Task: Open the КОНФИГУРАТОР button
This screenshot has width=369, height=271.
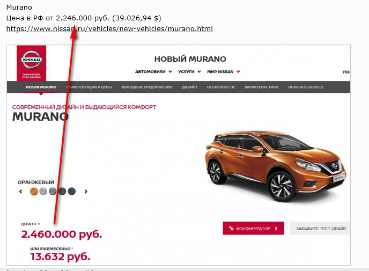Action: coord(253,228)
